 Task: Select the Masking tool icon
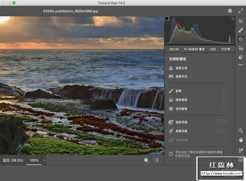coord(240,39)
